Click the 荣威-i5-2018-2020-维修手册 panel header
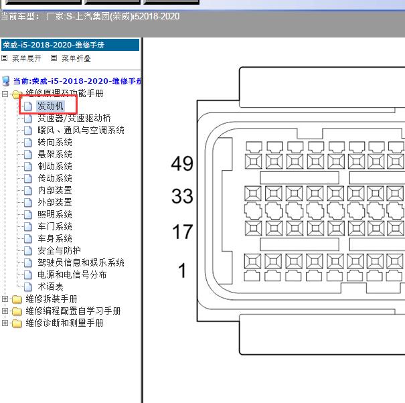 coord(70,45)
